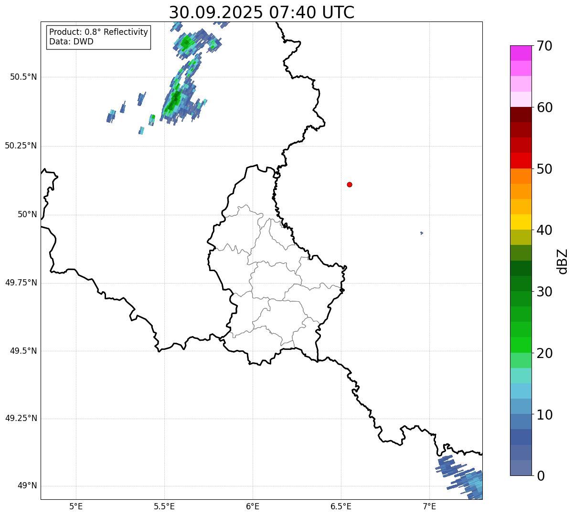This screenshot has width=574, height=516.
Task: Click the bright red colorbar segment above 50
Action: pyautogui.click(x=521, y=160)
